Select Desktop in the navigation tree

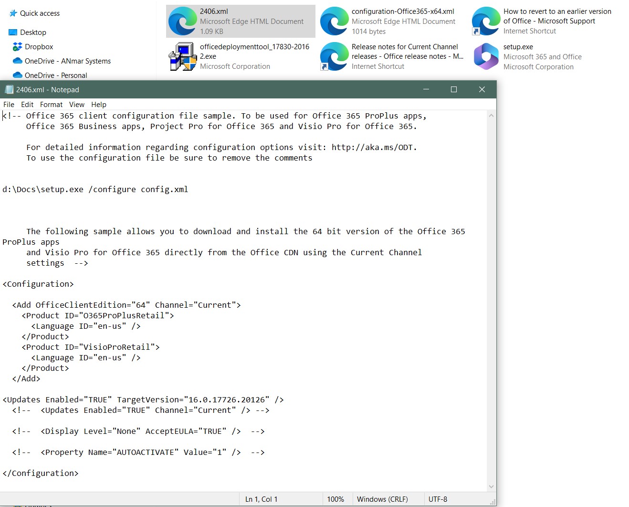33,32
